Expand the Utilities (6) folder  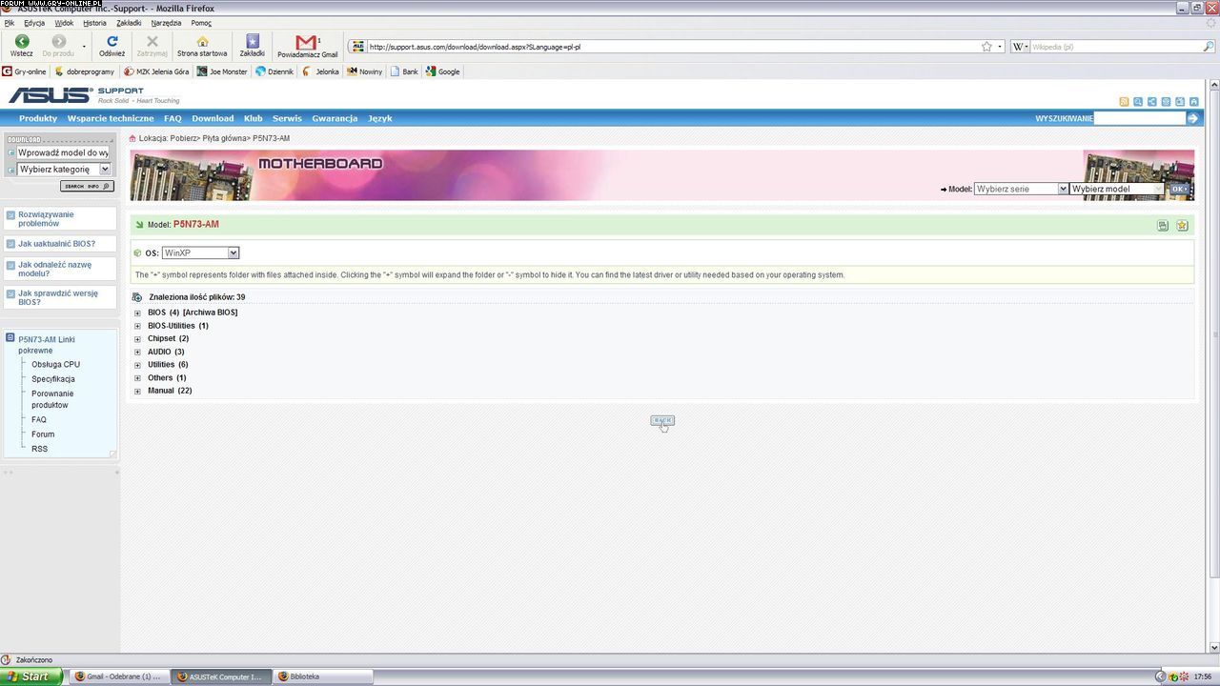[x=137, y=365]
